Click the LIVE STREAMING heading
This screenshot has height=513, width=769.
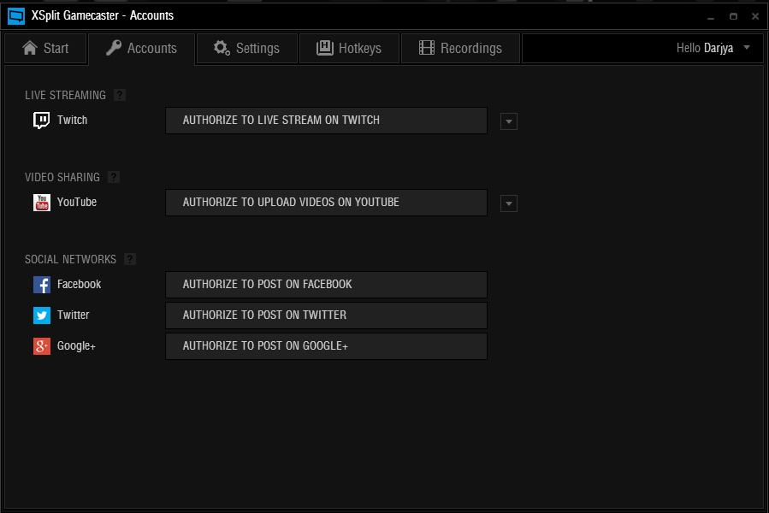point(65,95)
